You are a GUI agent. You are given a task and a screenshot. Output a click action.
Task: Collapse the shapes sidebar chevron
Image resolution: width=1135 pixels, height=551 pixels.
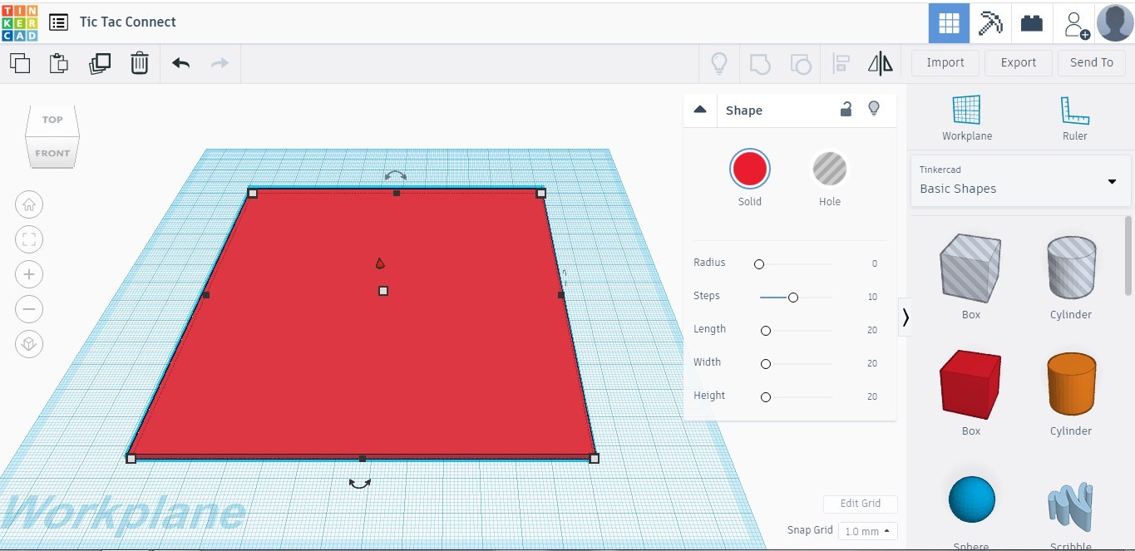(x=906, y=317)
